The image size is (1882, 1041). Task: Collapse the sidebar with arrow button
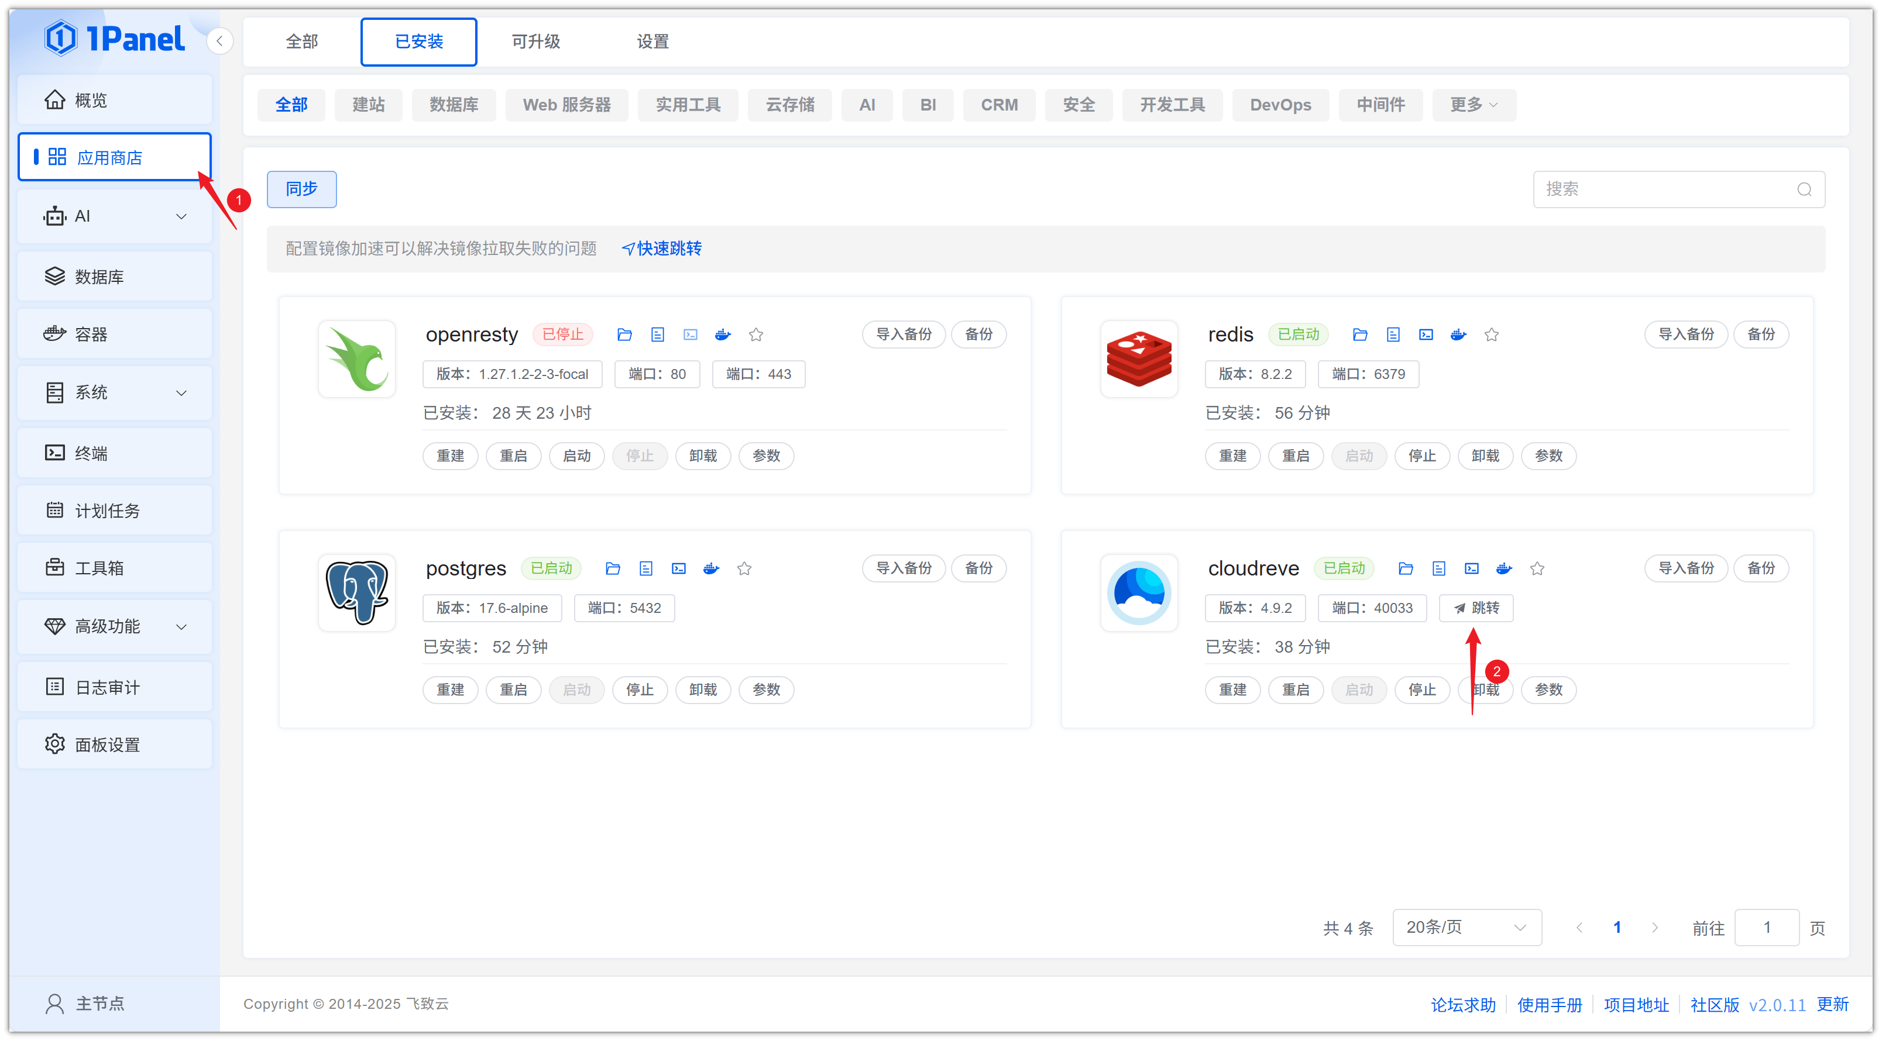[x=219, y=41]
